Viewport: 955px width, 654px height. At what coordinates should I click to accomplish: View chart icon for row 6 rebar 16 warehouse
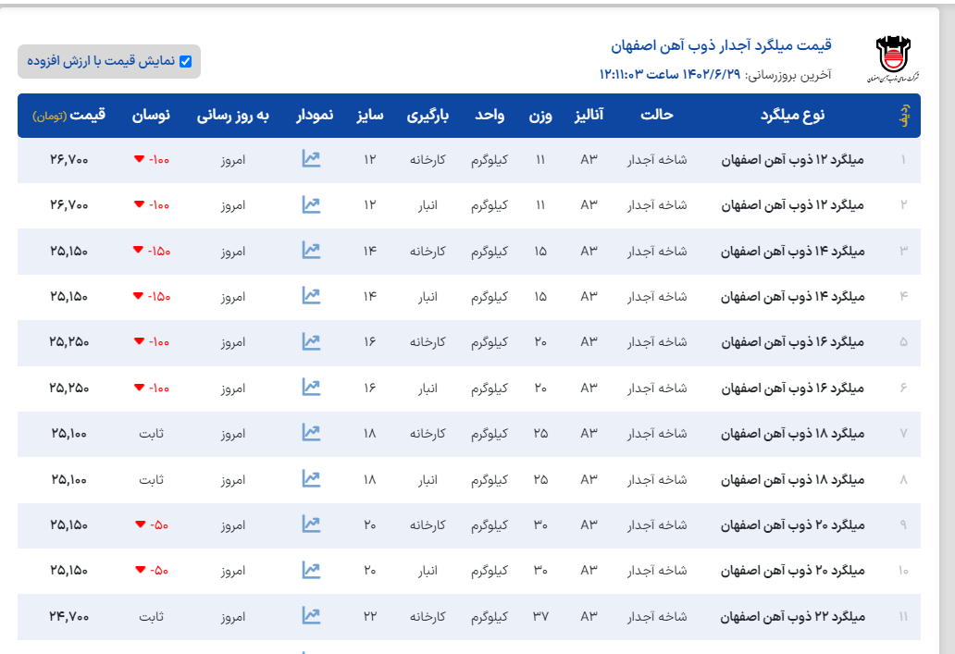coord(311,387)
